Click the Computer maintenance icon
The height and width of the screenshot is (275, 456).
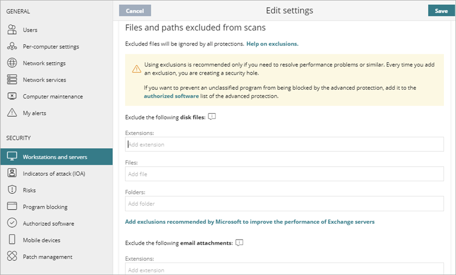click(x=12, y=96)
